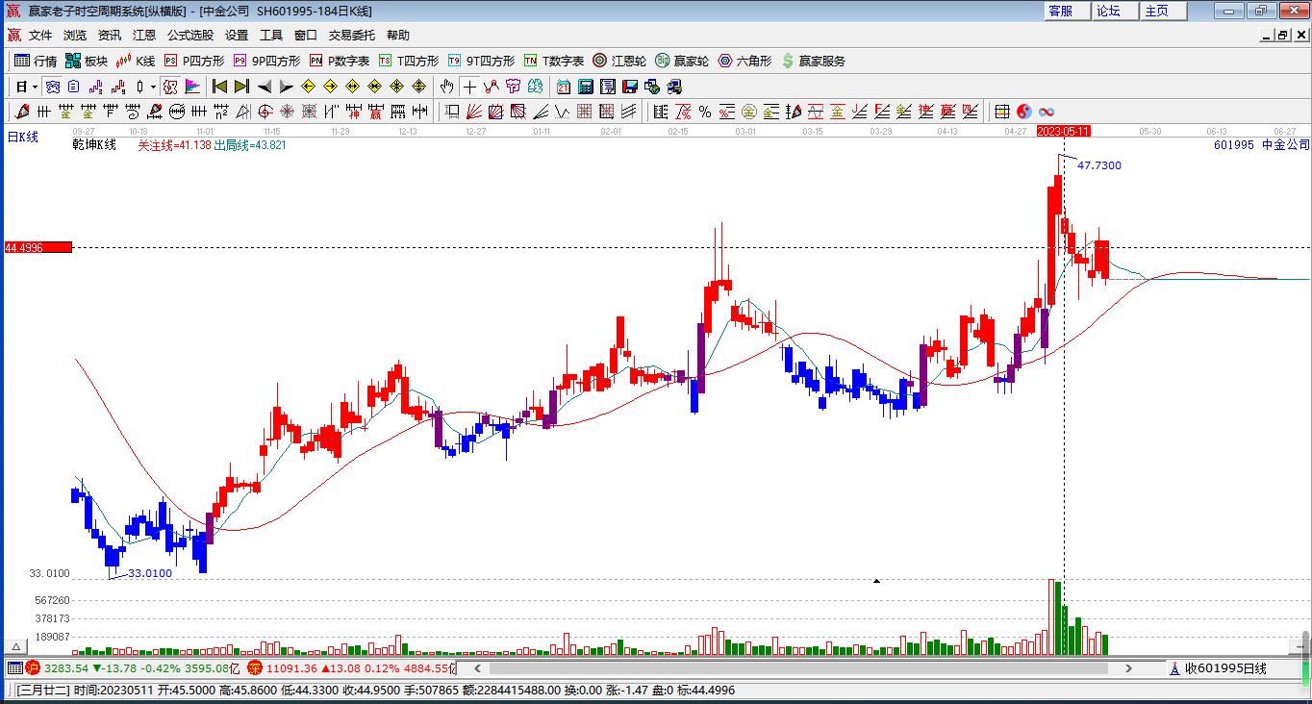The height and width of the screenshot is (704, 1312).
Task: Open the 帮助 menu
Action: tap(398, 36)
